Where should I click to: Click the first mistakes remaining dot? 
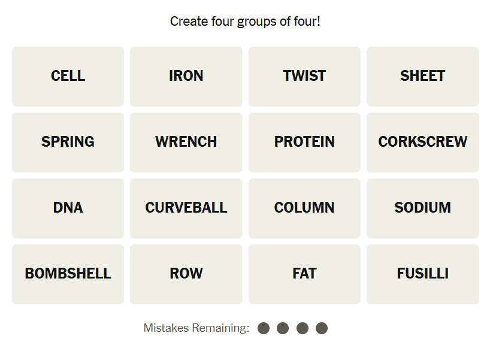264,328
